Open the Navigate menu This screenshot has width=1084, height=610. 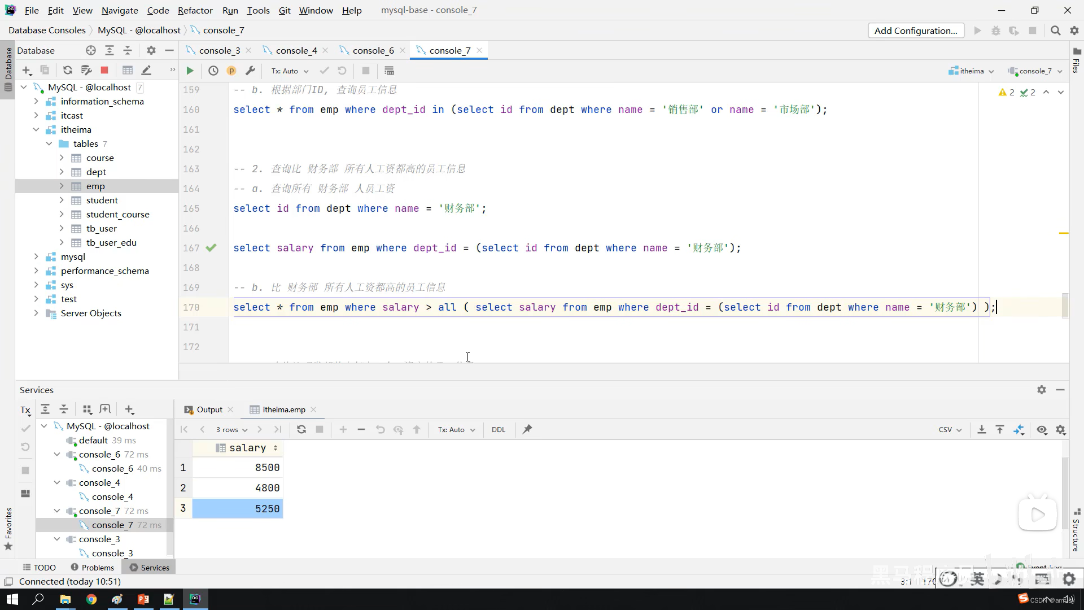120,10
